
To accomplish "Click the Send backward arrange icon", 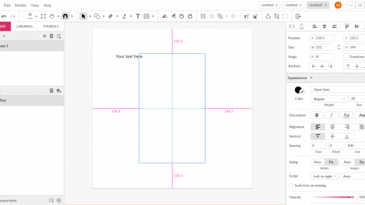I will click(x=255, y=16).
